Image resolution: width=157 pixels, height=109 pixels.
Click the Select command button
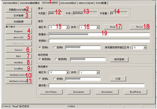pos(19,50)
